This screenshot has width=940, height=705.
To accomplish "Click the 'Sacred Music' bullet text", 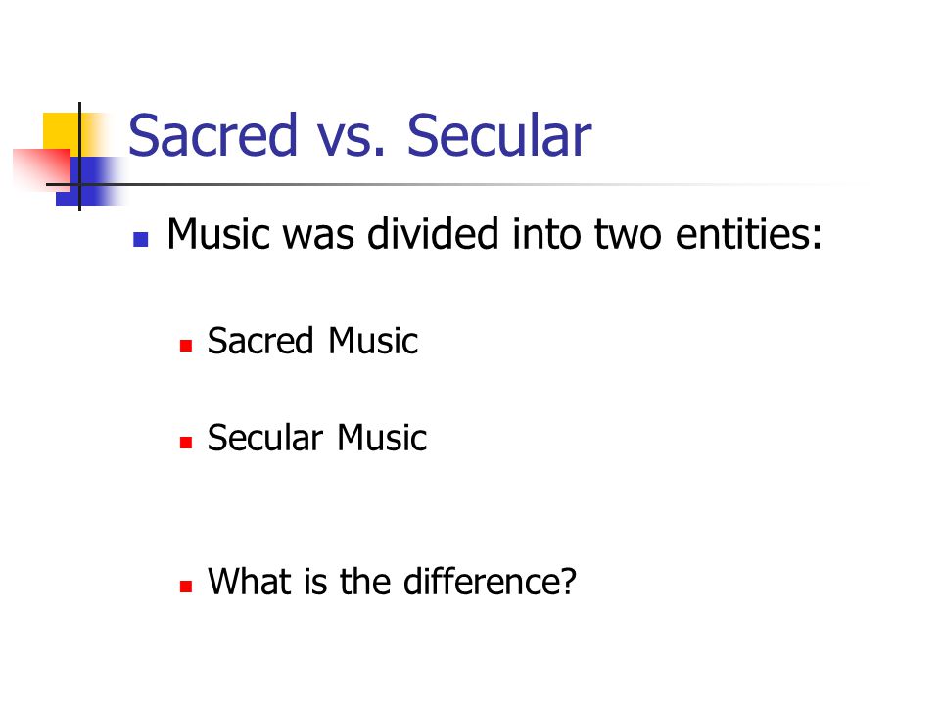I will [x=312, y=341].
